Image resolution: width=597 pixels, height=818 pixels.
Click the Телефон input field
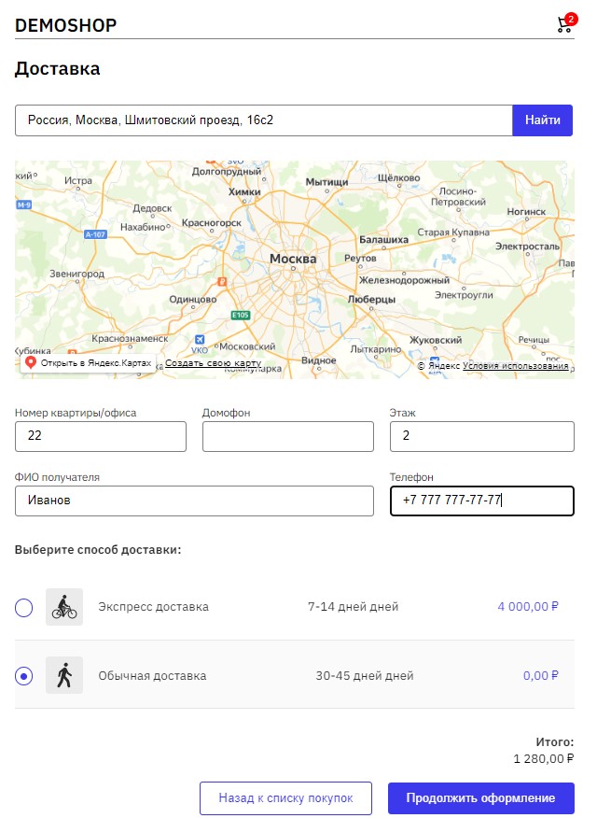[x=482, y=501]
